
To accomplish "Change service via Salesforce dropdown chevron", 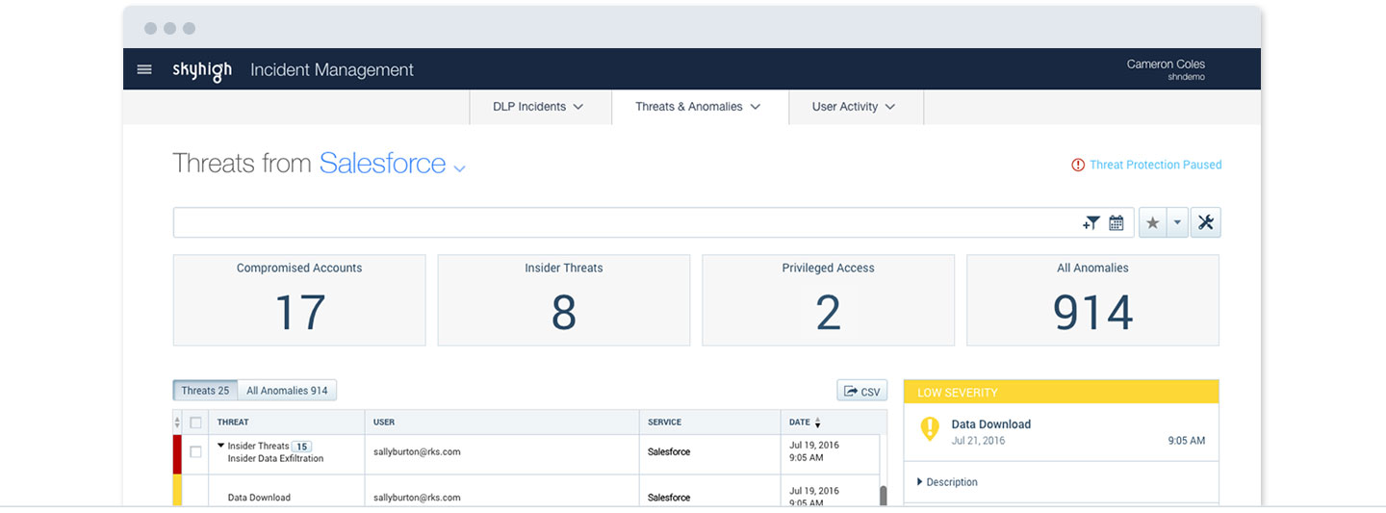I will (x=459, y=168).
